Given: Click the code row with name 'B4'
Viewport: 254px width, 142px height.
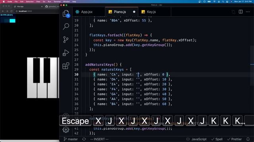Looking at the screenshot, I should [133, 104].
